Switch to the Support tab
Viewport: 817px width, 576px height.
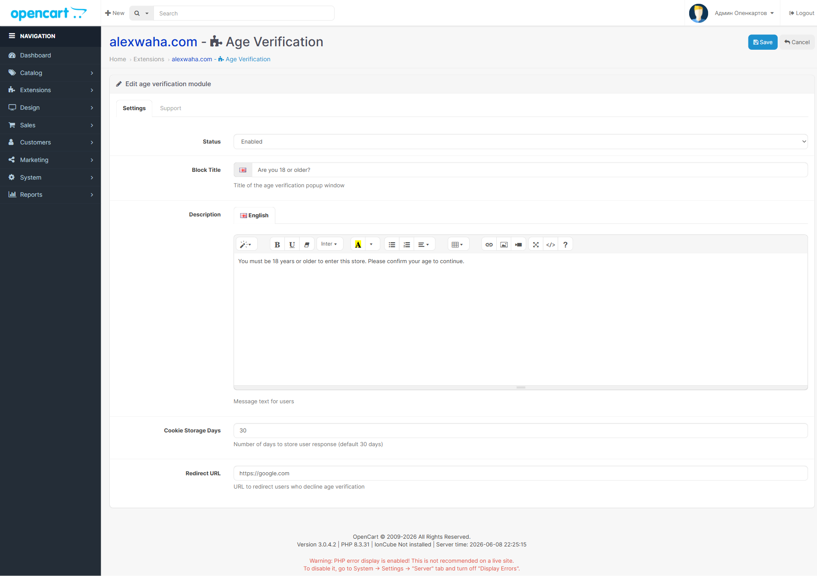coord(171,108)
